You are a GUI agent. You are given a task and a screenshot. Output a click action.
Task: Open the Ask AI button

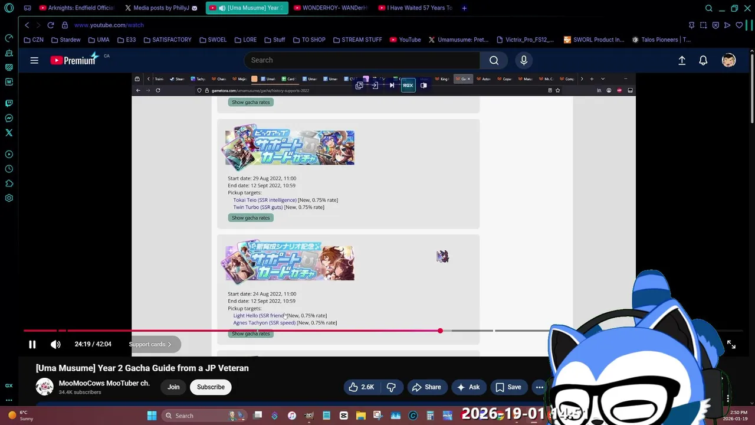(x=468, y=387)
